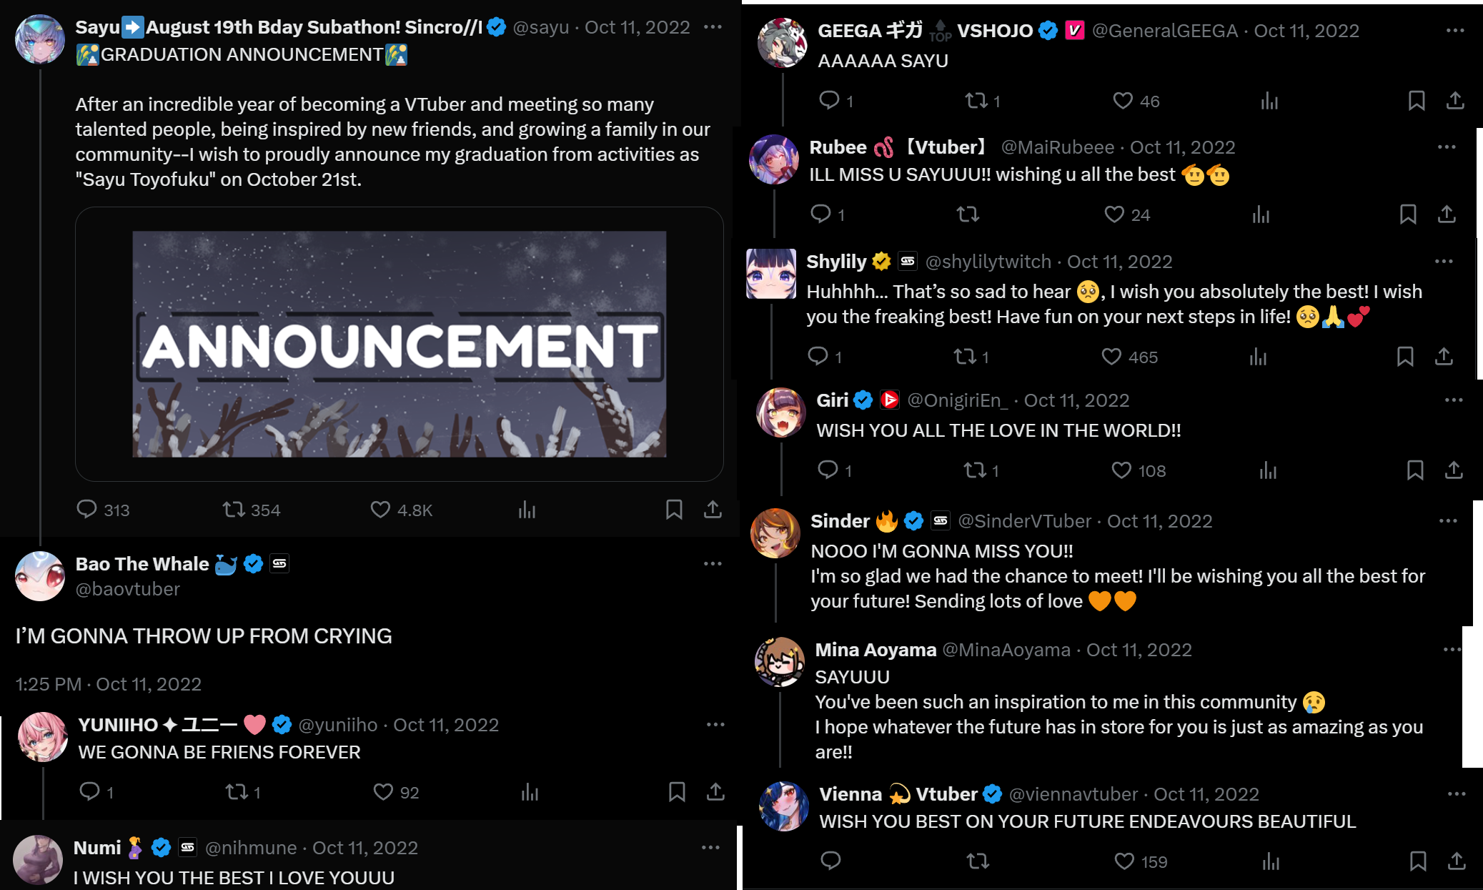This screenshot has height=890, width=1483.
Task: Open Mina Aoyama's profile avatar
Action: click(780, 662)
